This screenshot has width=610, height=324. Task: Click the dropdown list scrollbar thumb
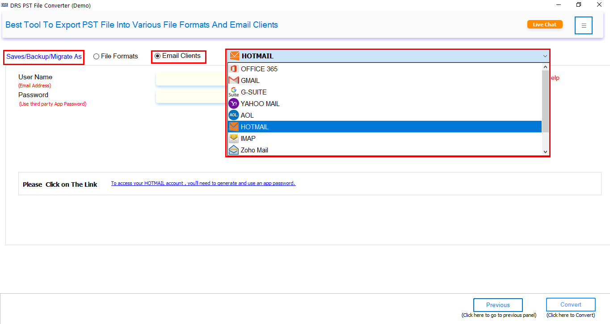pyautogui.click(x=545, y=101)
